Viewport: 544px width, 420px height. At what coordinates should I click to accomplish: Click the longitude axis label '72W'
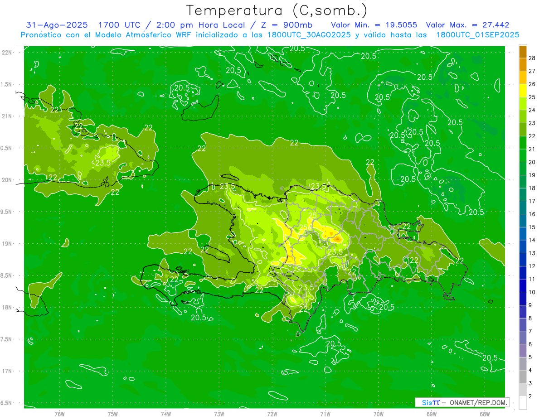click(x=272, y=414)
